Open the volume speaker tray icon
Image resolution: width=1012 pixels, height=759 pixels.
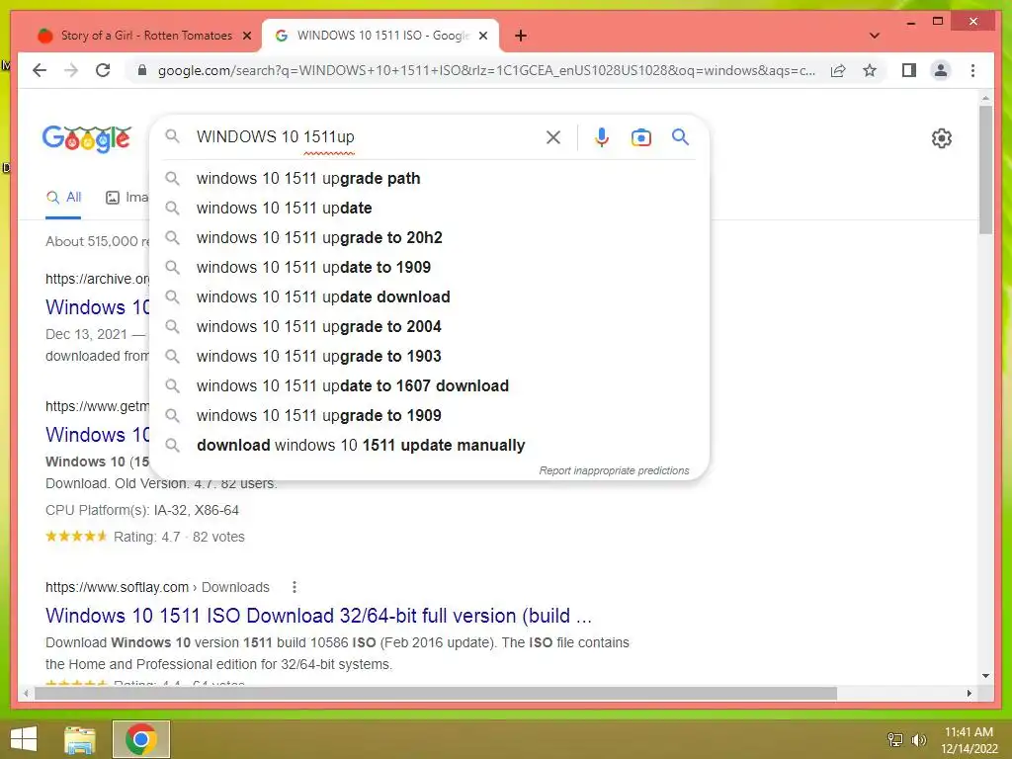918,739
